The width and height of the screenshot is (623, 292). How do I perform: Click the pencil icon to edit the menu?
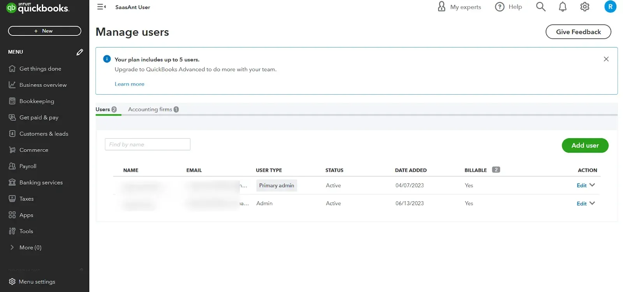pyautogui.click(x=80, y=52)
